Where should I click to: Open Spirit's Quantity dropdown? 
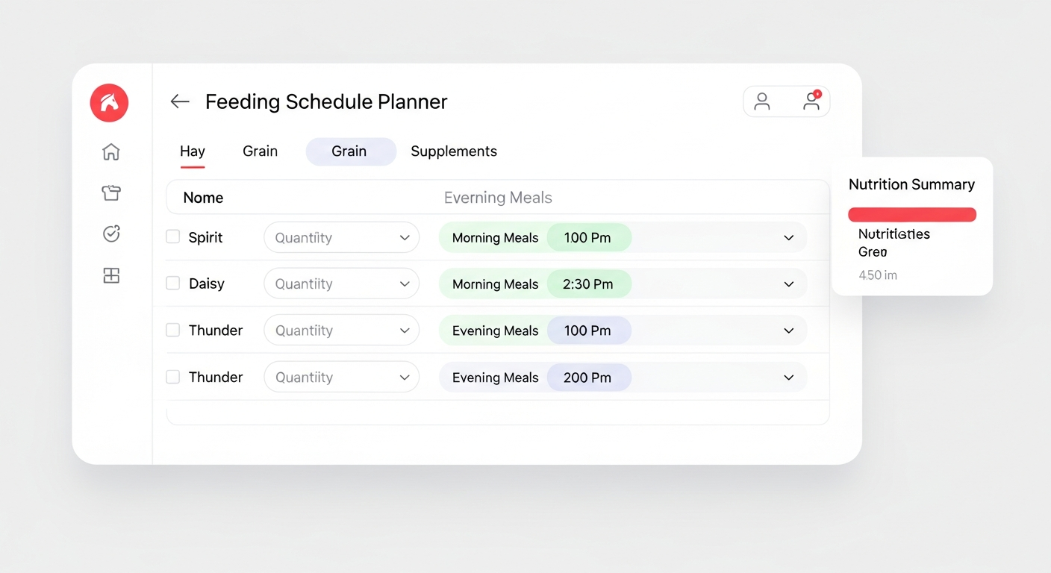342,237
